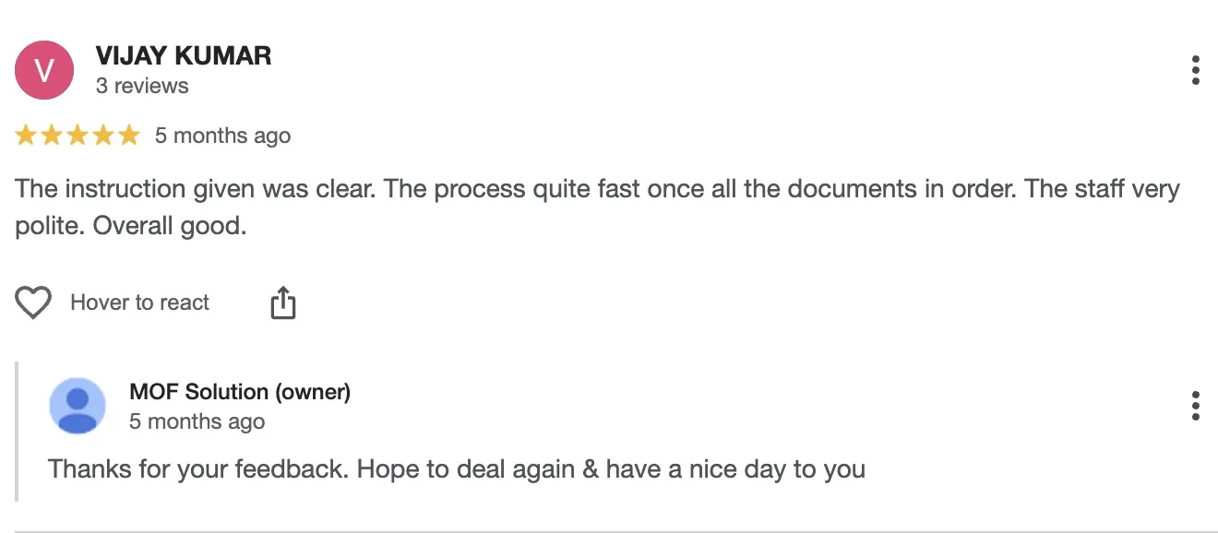Click the heart react icon

tap(33, 302)
